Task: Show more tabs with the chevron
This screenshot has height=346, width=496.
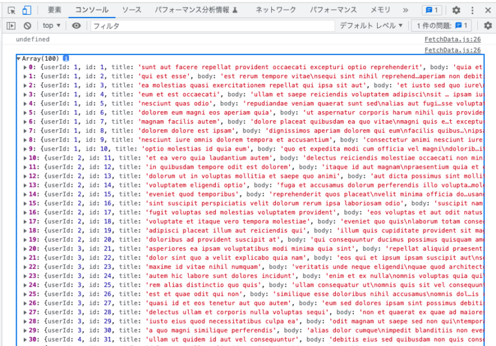Action: [406, 10]
